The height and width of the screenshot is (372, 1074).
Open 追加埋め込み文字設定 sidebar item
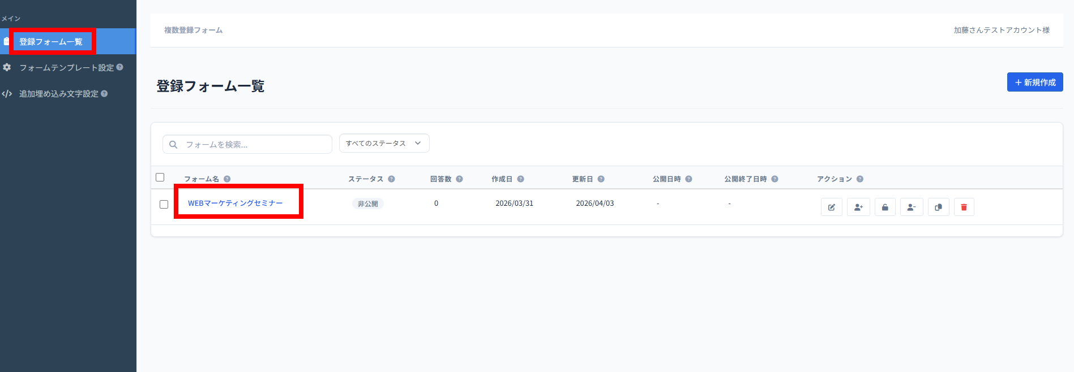point(58,94)
